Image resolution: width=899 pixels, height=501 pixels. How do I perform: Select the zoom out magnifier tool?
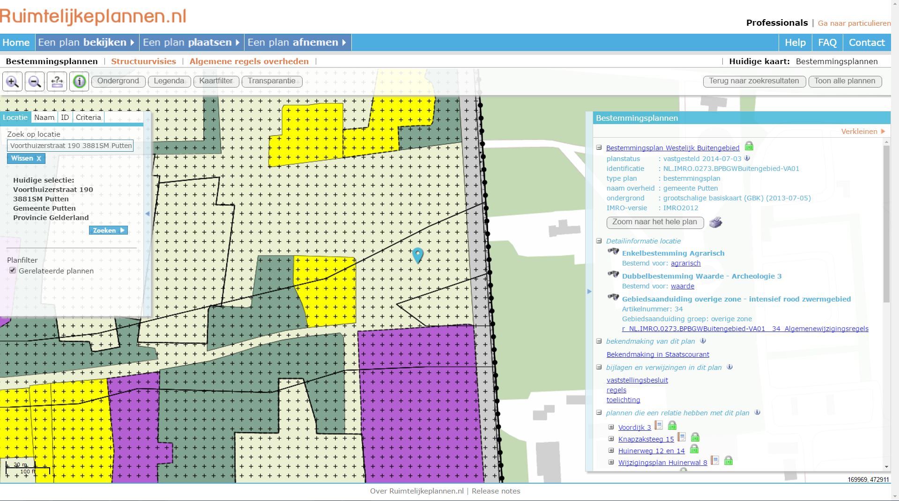(x=33, y=81)
